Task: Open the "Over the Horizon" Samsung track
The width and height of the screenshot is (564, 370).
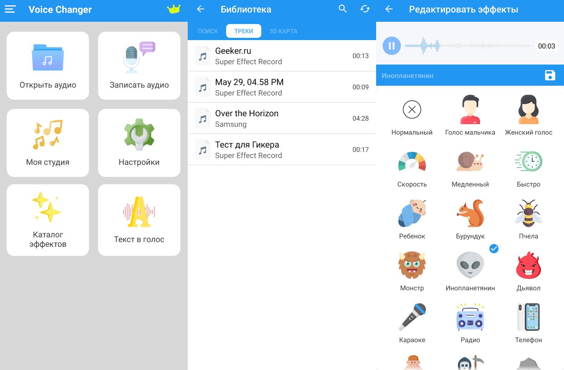Action: click(x=282, y=118)
